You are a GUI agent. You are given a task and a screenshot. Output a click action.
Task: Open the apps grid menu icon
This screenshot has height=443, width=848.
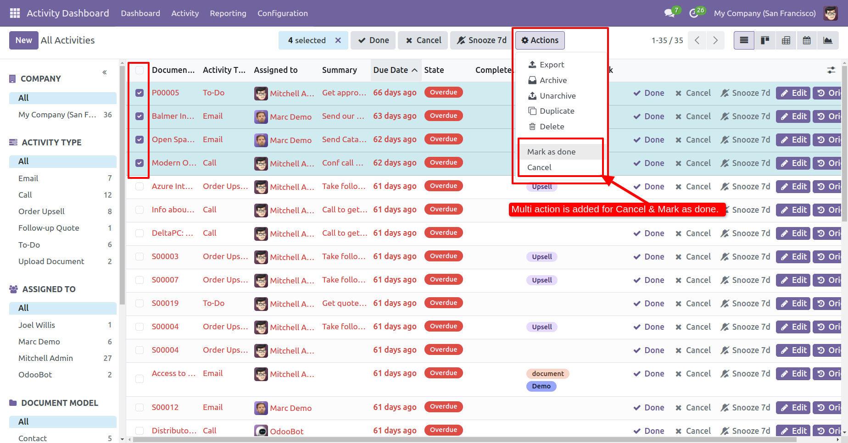click(15, 13)
